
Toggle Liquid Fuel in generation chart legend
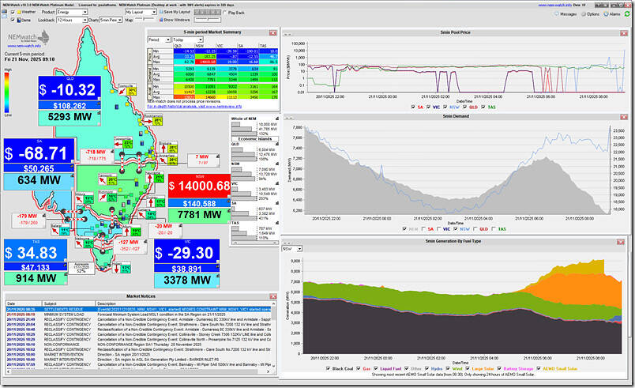pos(376,368)
